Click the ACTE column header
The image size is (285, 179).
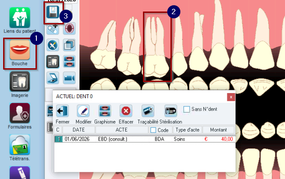click(122, 130)
